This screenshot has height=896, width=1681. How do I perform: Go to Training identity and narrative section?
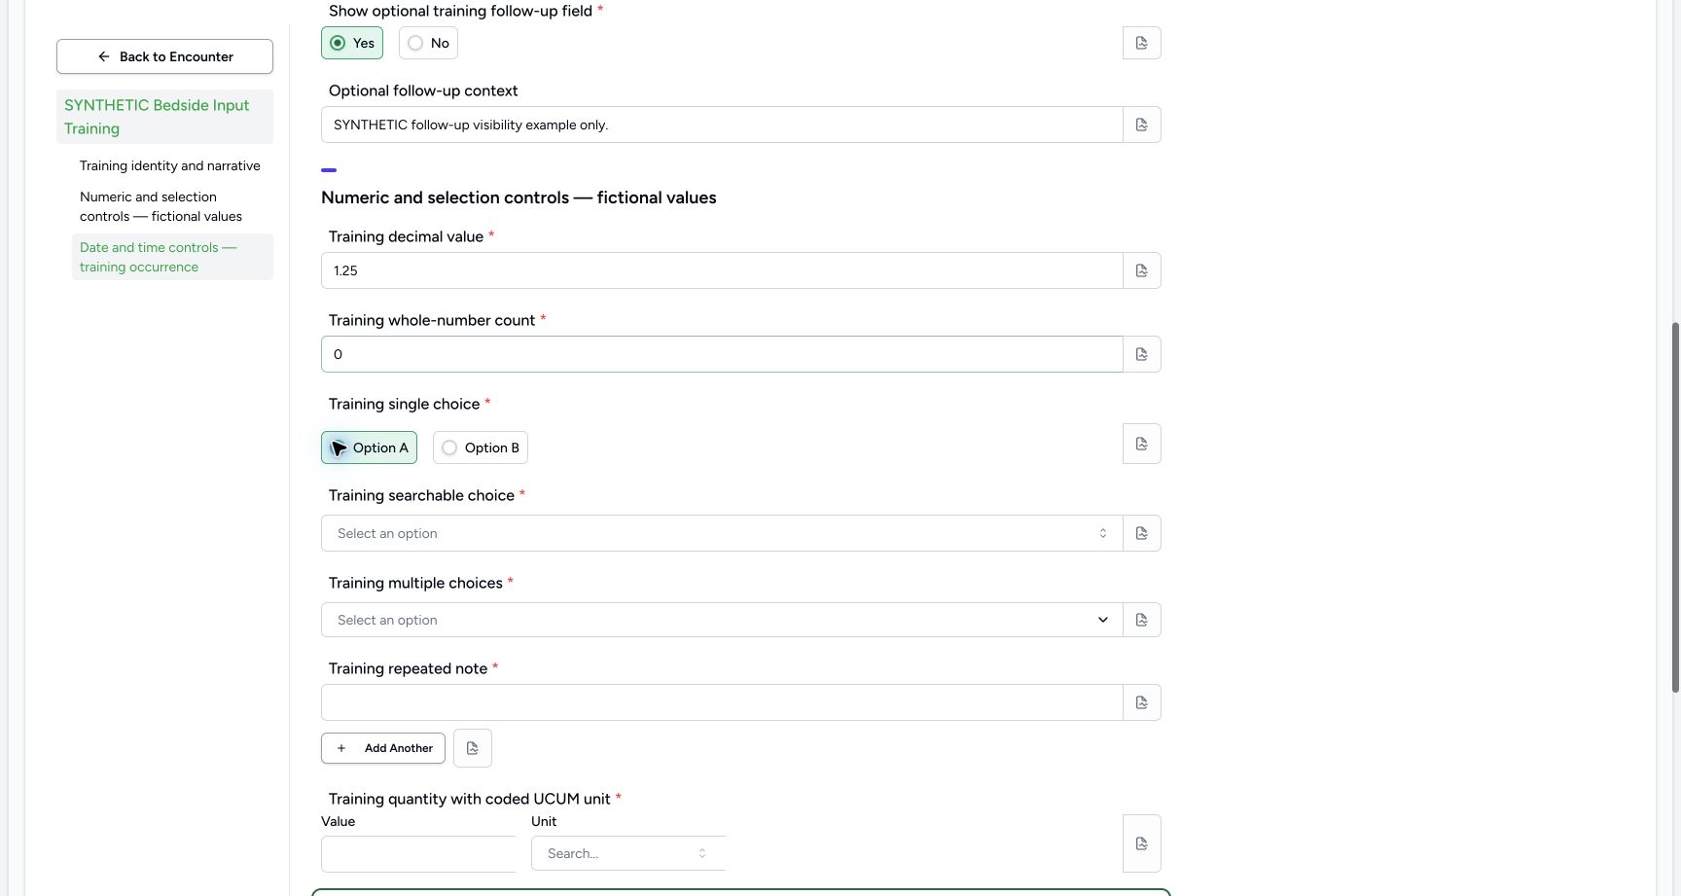170,165
